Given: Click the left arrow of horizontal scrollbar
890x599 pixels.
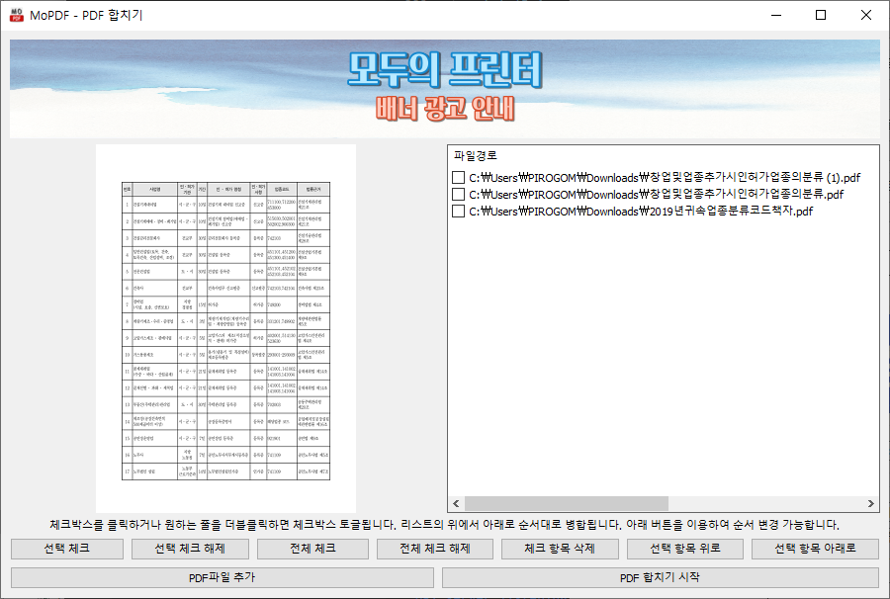Looking at the screenshot, I should coord(456,504).
